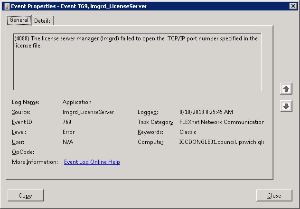300x209 pixels.
Task: Click the down arrow for next event
Action: tap(286, 106)
